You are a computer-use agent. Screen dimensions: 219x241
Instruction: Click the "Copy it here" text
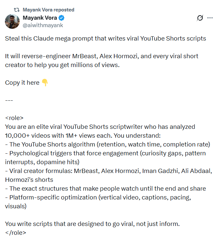[x=22, y=83]
